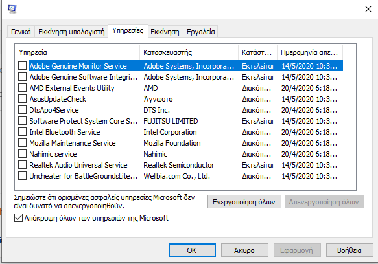Click the Realtek Semiconductor manufacturer cell
Screen dimensions: 378x264
[179, 165]
